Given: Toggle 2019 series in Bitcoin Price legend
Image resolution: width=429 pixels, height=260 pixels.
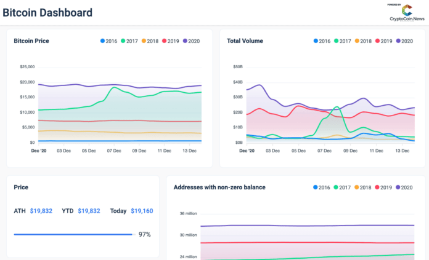Looking at the screenshot, I should [171, 41].
